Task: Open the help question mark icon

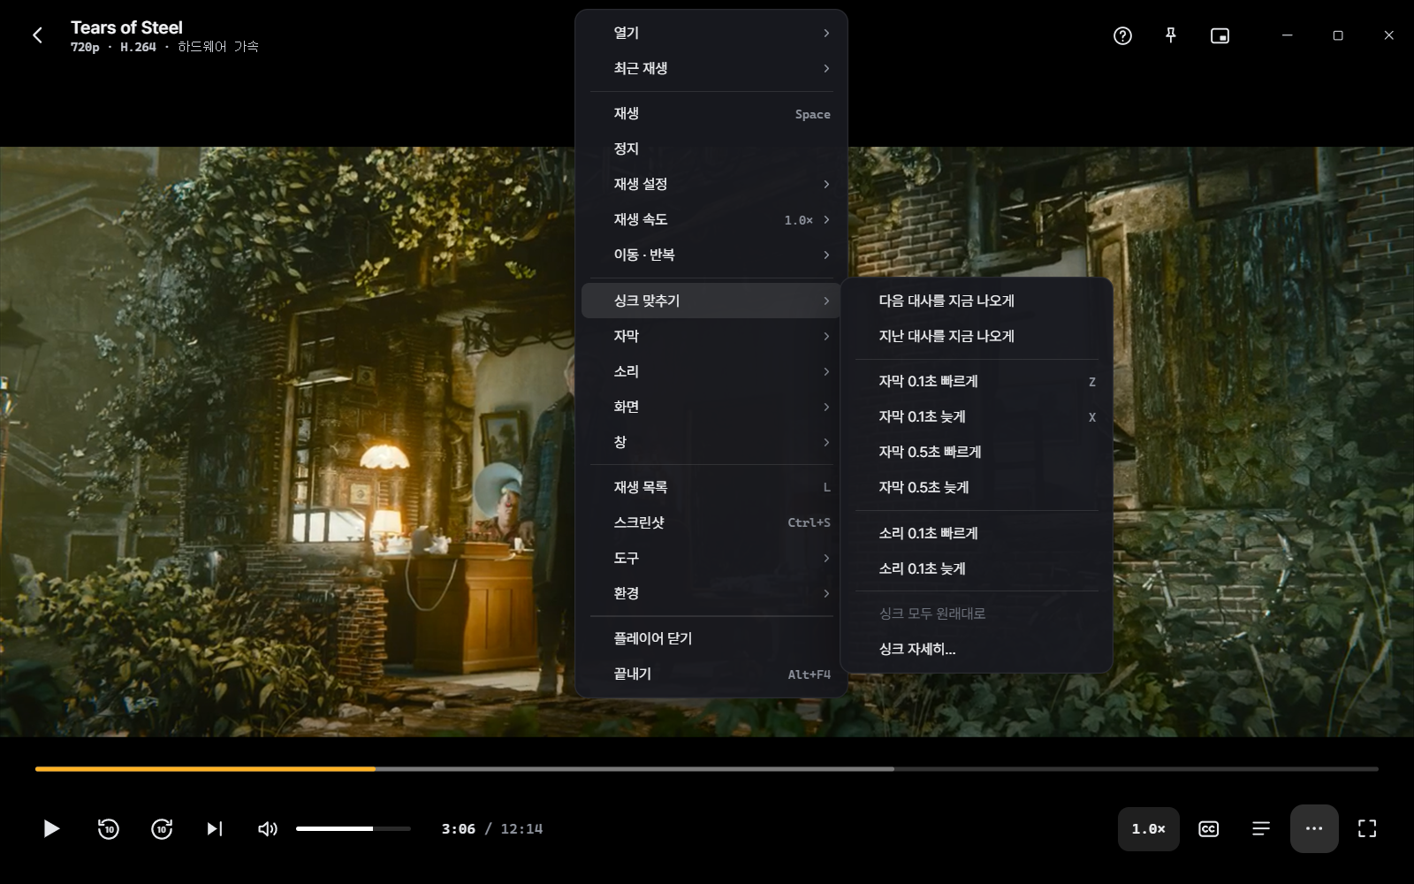Action: (x=1122, y=35)
